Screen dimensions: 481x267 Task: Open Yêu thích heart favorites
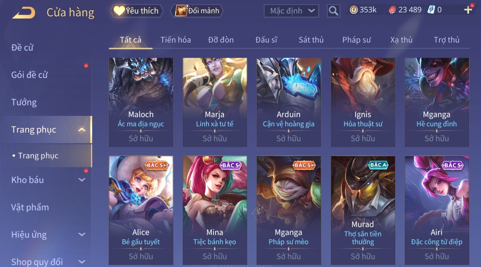(137, 11)
